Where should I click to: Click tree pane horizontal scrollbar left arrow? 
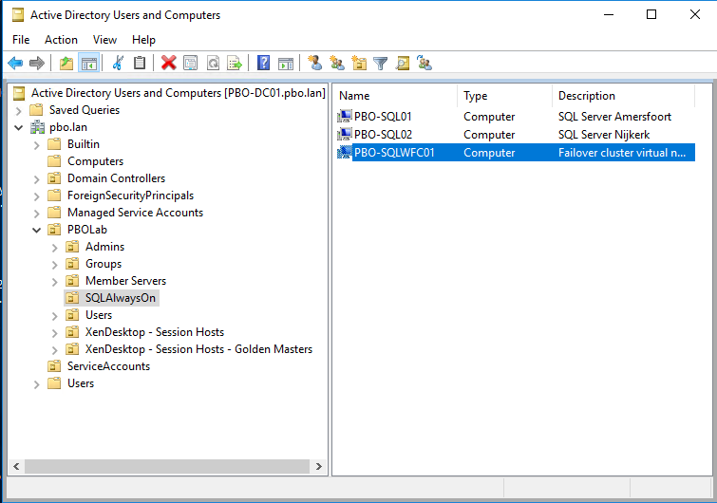coord(16,466)
